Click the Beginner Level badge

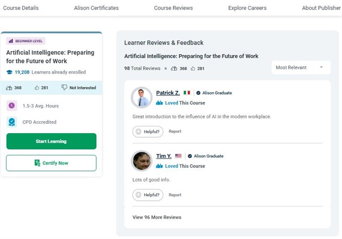click(x=26, y=41)
